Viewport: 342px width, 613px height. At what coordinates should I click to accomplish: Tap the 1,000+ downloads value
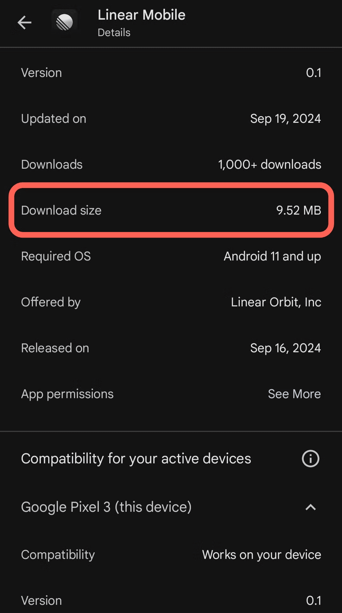[269, 164]
